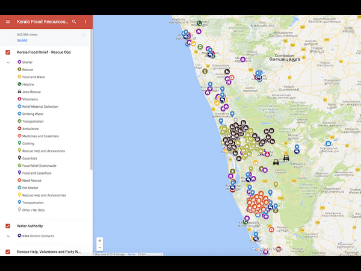Click the green helpline phone marker on map
The image size is (361, 271).
pos(199,23)
